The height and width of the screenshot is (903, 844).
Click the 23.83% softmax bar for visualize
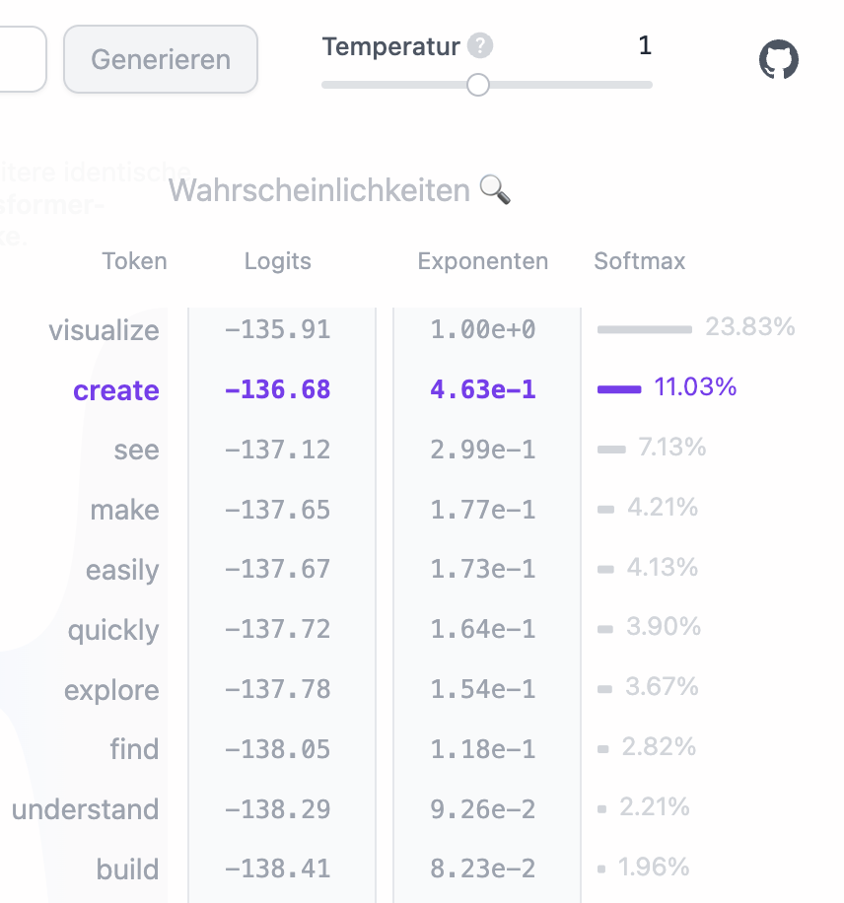644,329
